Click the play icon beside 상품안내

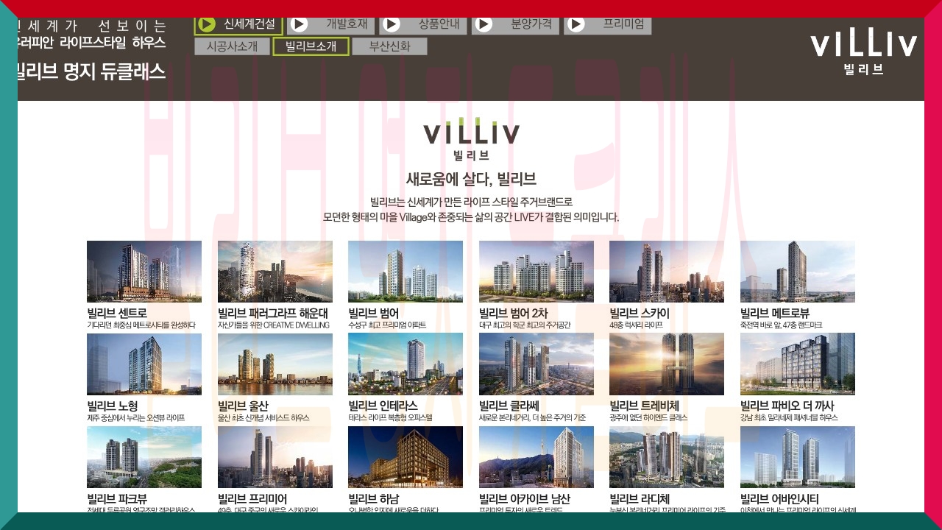392,24
